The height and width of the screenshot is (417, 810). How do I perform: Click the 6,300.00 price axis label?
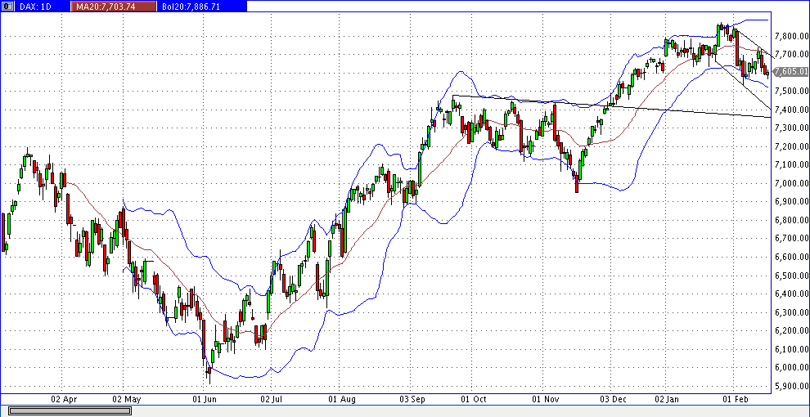791,312
